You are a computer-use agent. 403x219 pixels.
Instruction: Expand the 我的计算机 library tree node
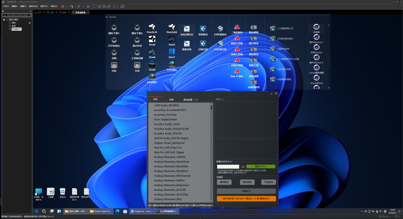4,20
